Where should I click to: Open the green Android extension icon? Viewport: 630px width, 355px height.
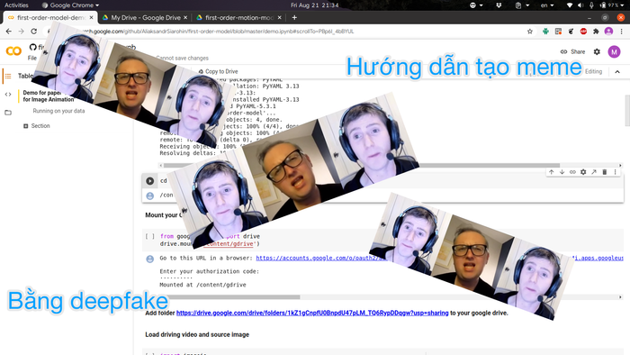coord(545,32)
